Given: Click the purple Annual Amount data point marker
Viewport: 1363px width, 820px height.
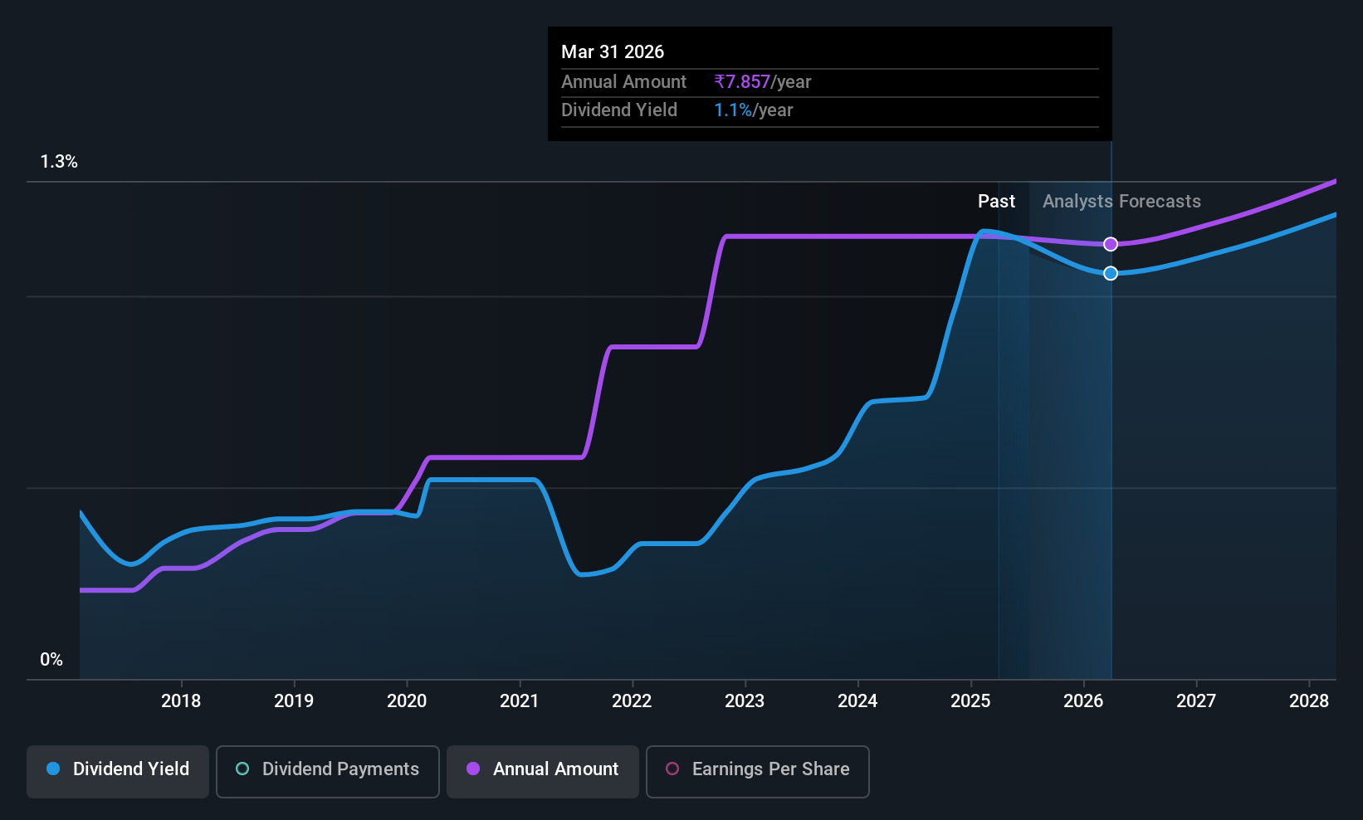Looking at the screenshot, I should click(x=1111, y=244).
